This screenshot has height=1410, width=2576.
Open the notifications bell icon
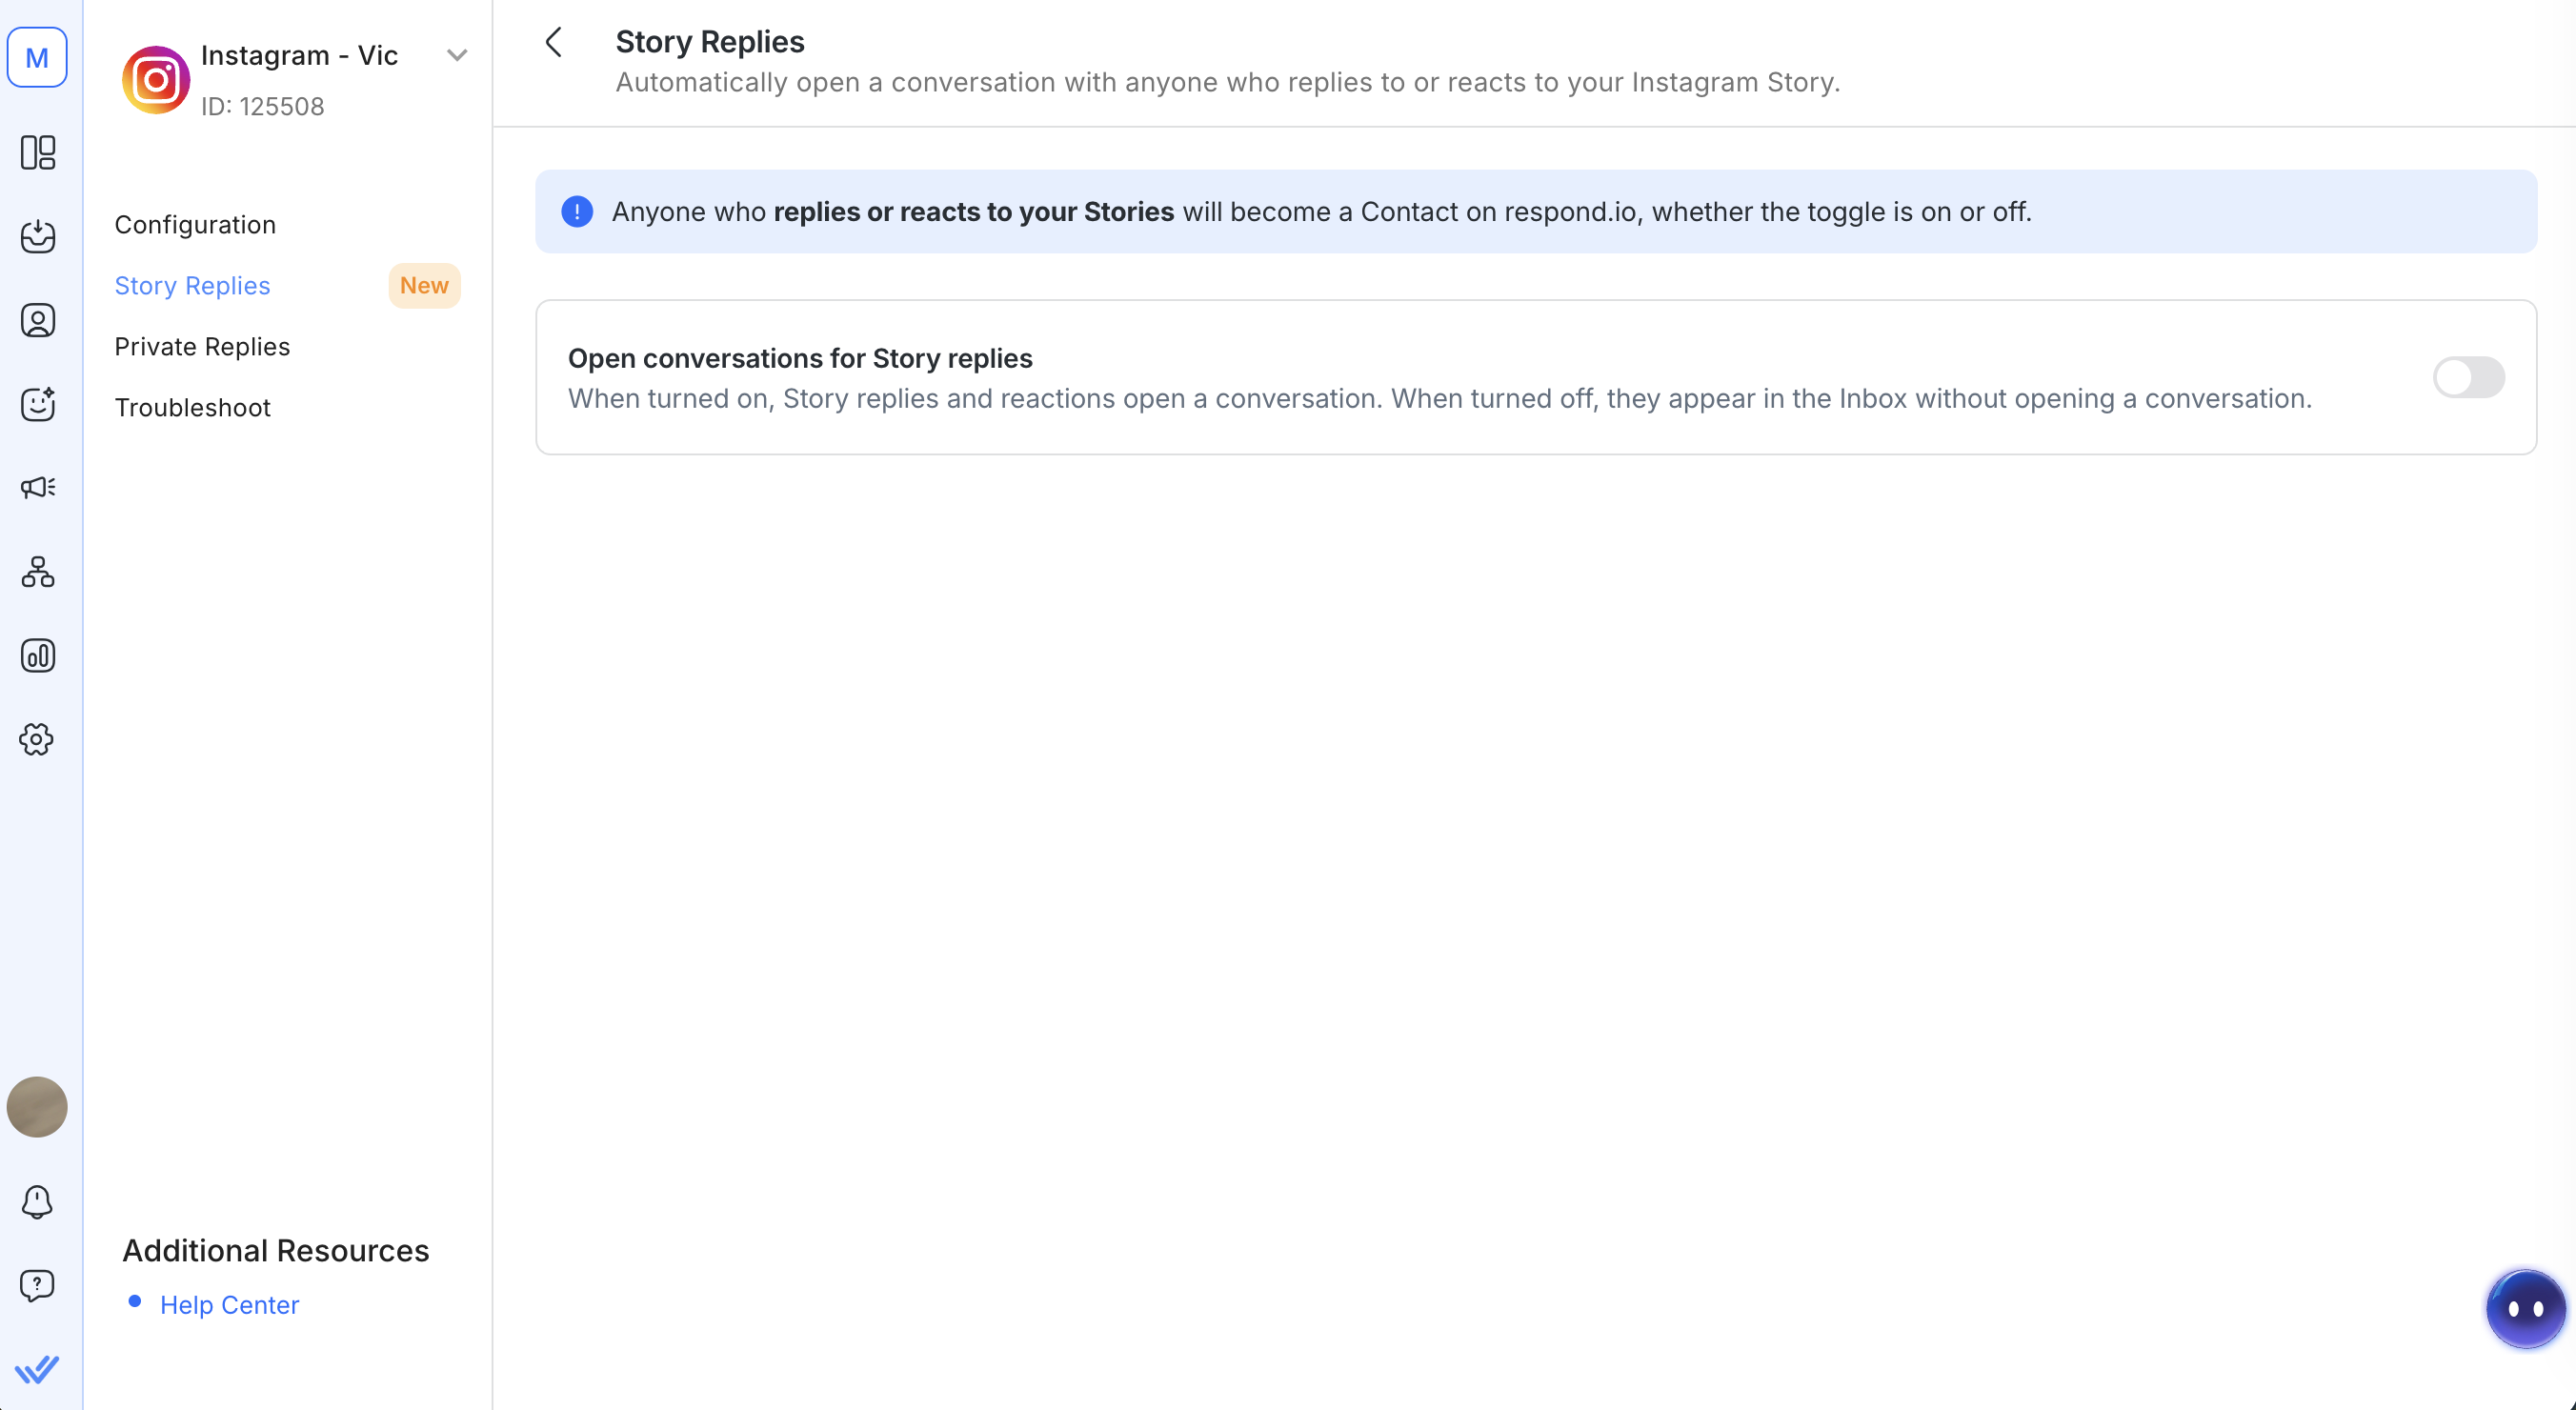pos(38,1201)
